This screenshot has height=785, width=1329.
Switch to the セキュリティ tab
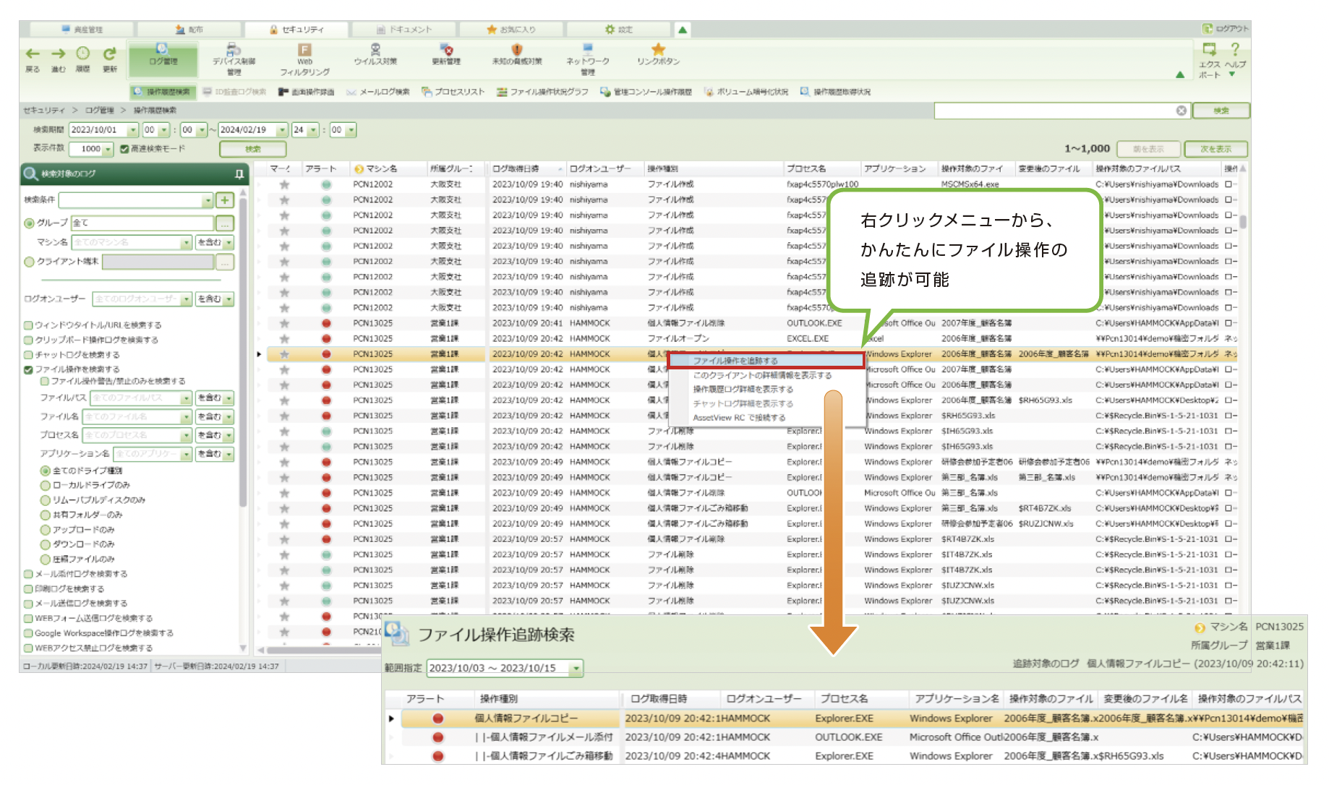coord(296,30)
